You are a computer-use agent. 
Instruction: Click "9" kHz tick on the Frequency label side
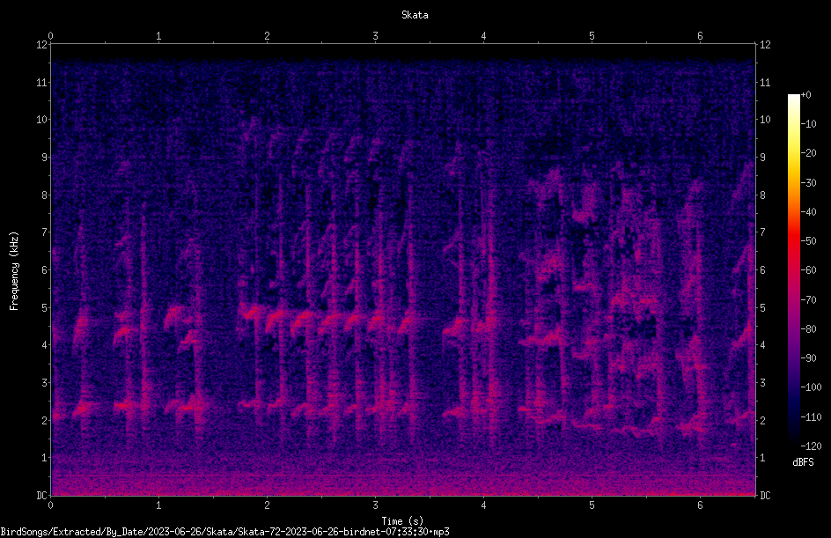(44, 158)
